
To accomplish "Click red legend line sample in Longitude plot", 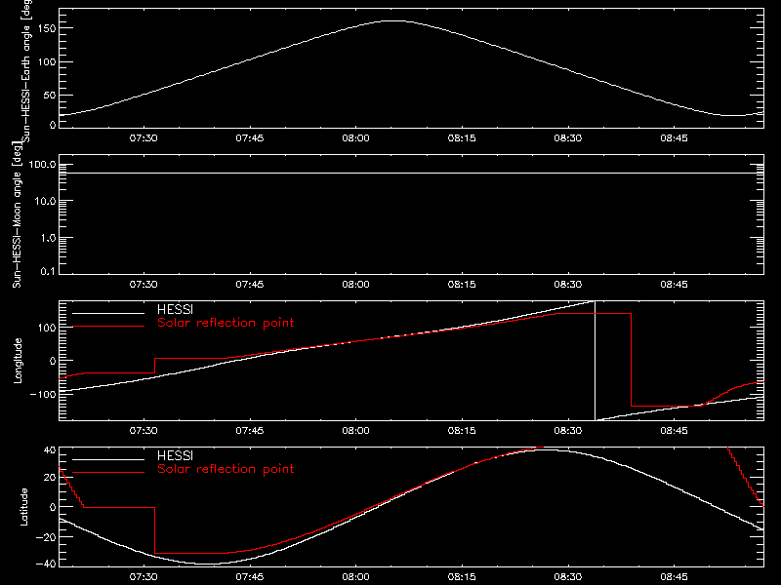I will tap(108, 327).
